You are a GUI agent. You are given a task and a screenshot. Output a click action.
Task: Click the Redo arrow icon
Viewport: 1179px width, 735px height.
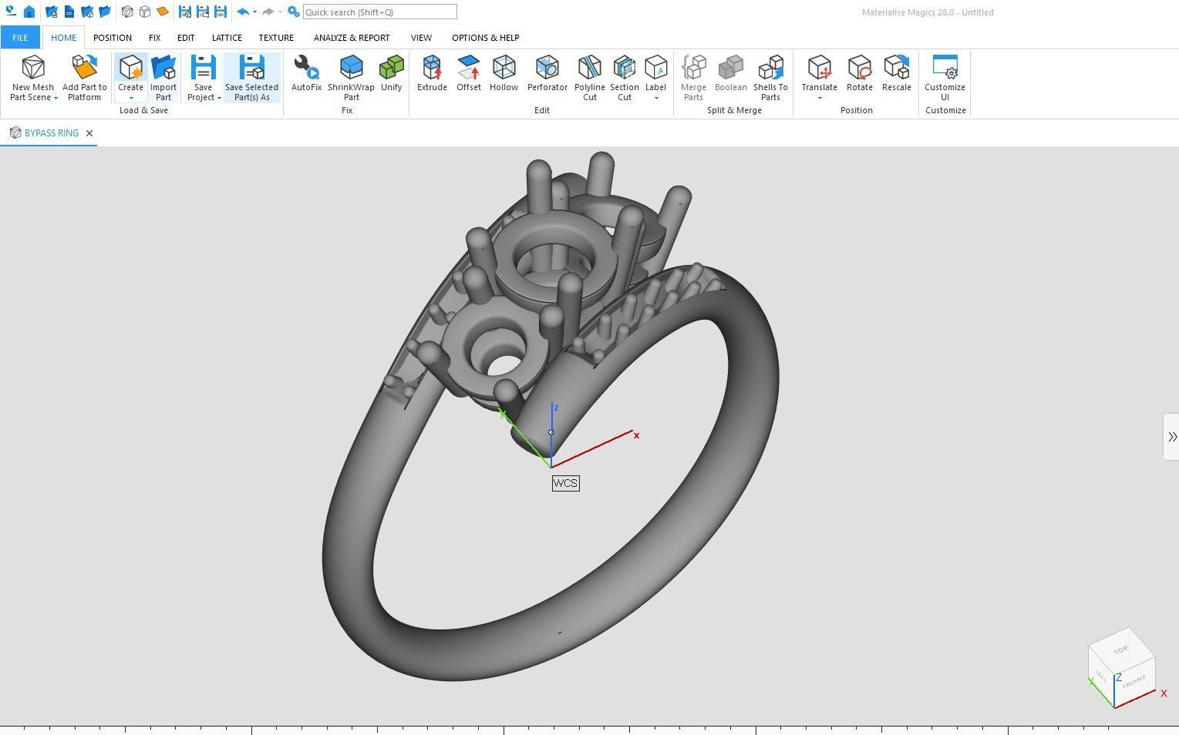point(267,12)
